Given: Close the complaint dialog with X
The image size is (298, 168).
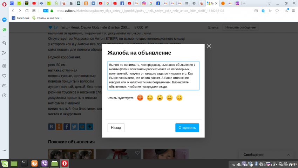Looking at the screenshot, I should click(x=209, y=46).
